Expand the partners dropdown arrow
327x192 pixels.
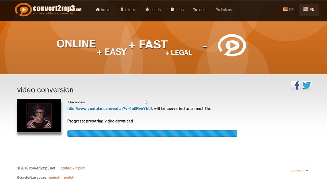(x=307, y=171)
